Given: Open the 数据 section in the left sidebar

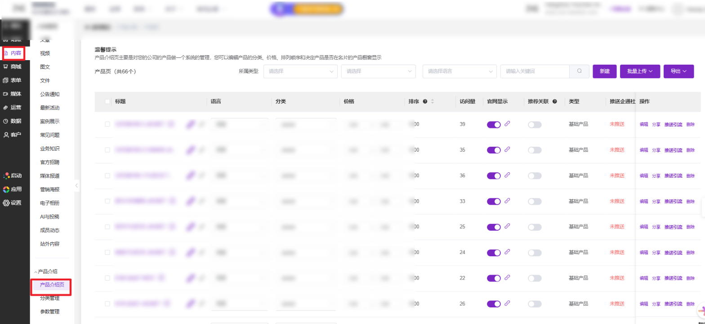Looking at the screenshot, I should [x=13, y=121].
